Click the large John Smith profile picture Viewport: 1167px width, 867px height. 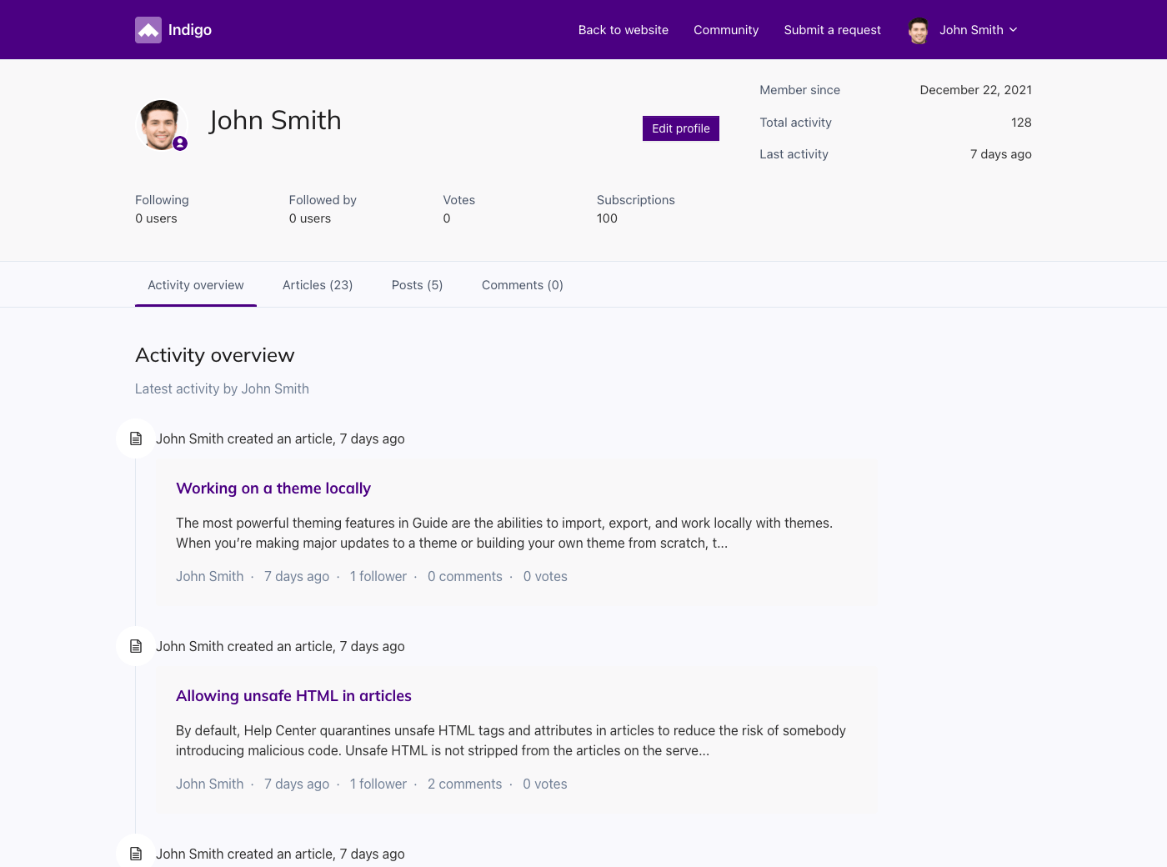[160, 125]
